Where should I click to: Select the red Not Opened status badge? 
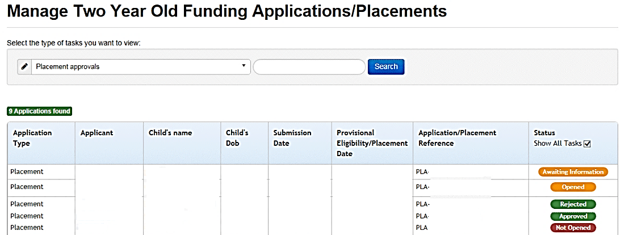[573, 228]
